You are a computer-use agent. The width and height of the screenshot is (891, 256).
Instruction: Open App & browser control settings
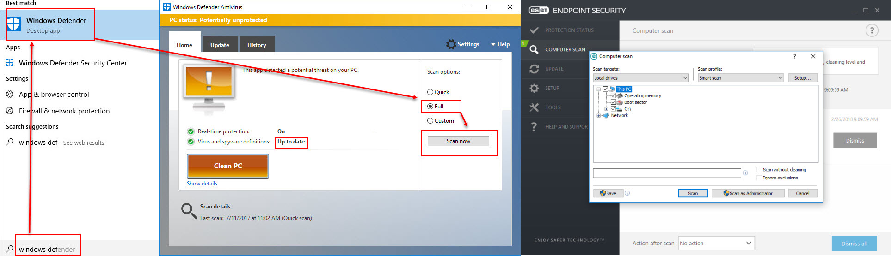click(54, 95)
